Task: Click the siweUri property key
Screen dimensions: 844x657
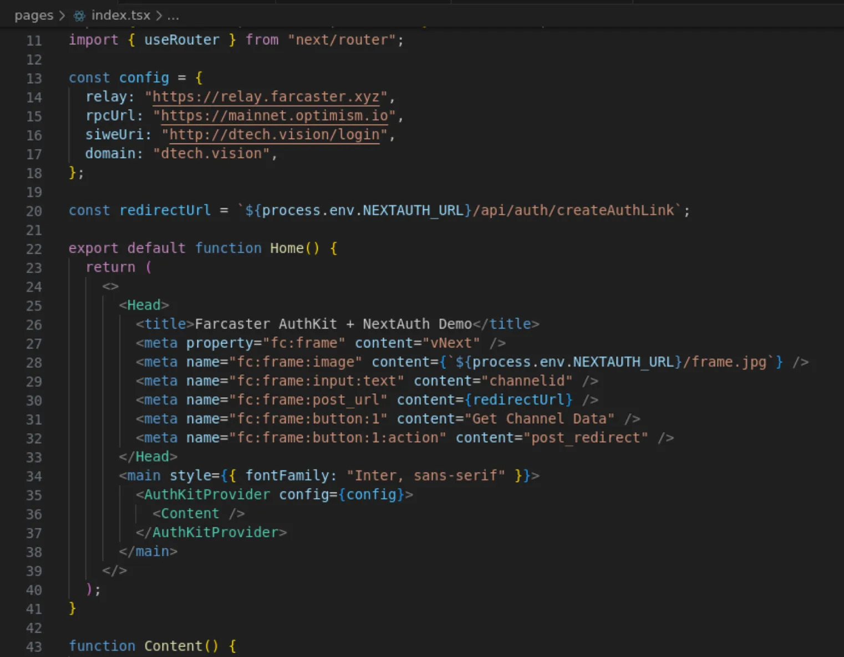Action: click(115, 135)
